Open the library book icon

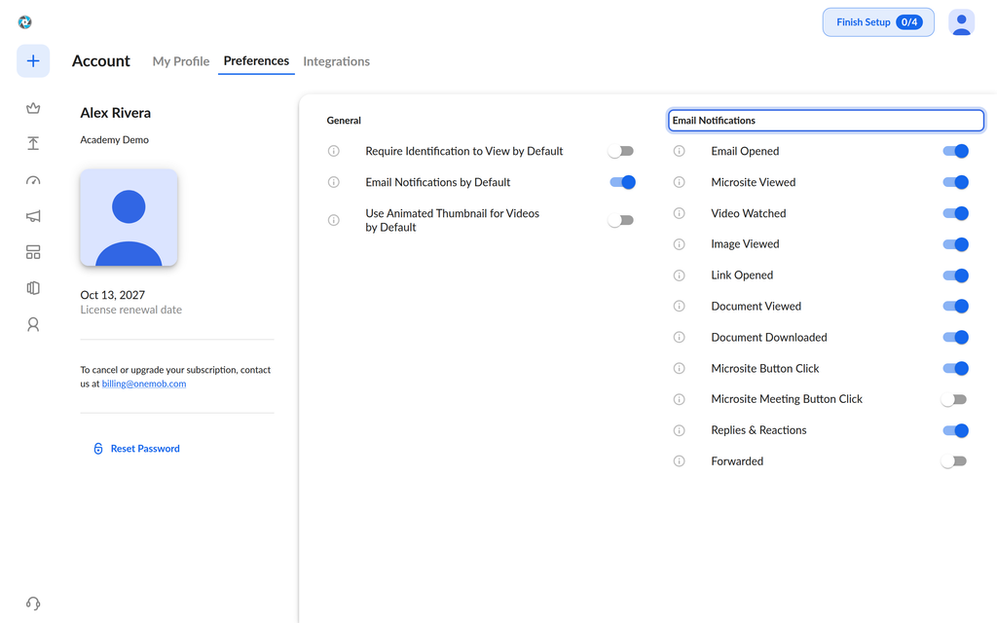coord(33,288)
